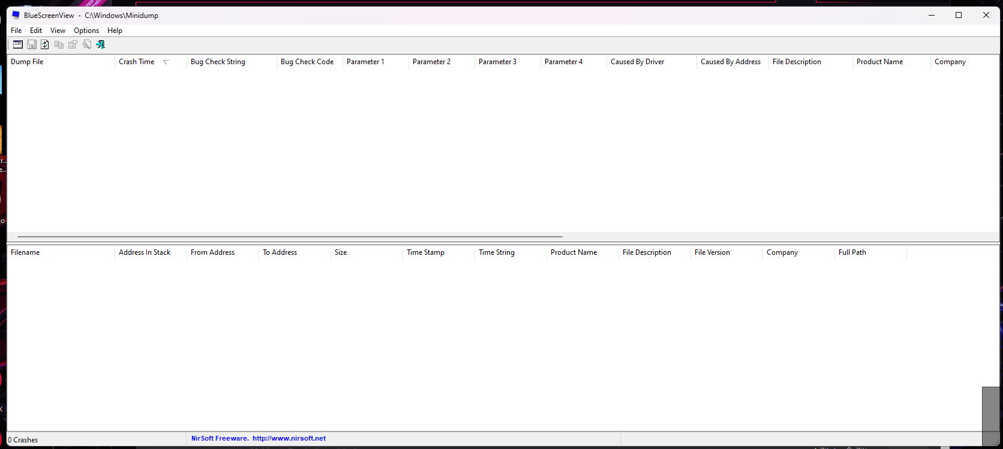Click the File Version column header

coord(726,252)
